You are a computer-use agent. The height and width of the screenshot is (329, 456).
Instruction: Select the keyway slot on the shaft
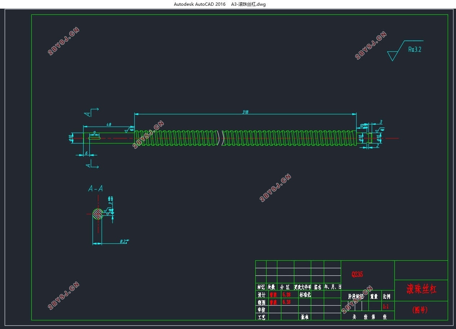[x=94, y=138]
